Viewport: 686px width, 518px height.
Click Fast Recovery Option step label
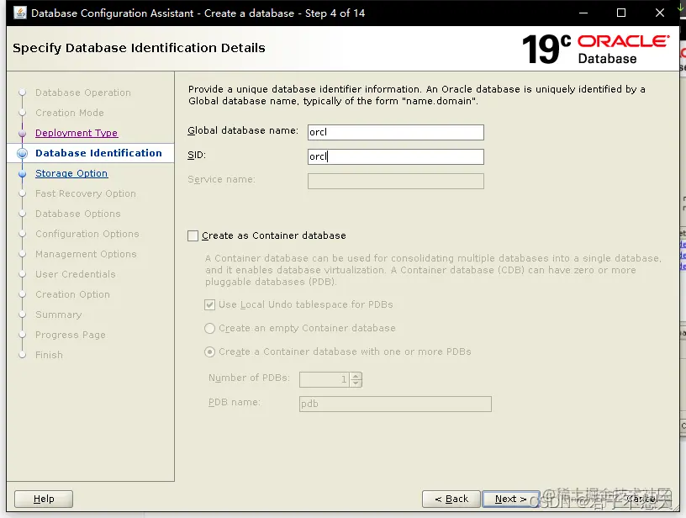pos(85,193)
